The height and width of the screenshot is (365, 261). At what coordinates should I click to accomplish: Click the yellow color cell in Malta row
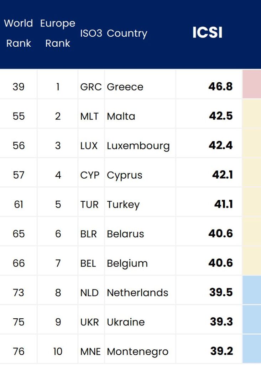(252, 114)
